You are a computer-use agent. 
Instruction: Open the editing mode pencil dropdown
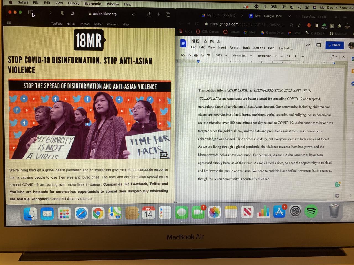tap(334, 57)
